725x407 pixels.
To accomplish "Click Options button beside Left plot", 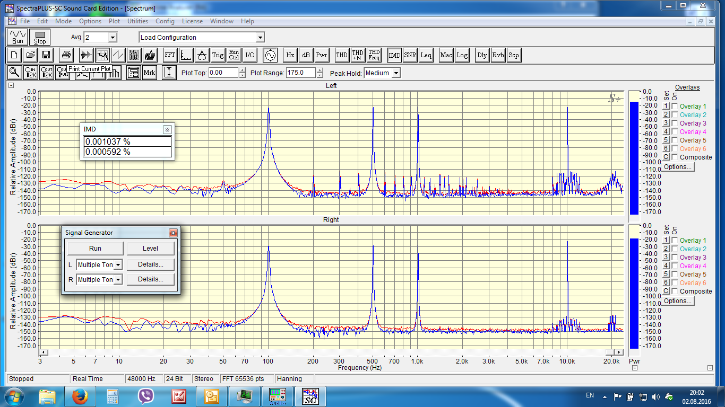I will click(678, 167).
